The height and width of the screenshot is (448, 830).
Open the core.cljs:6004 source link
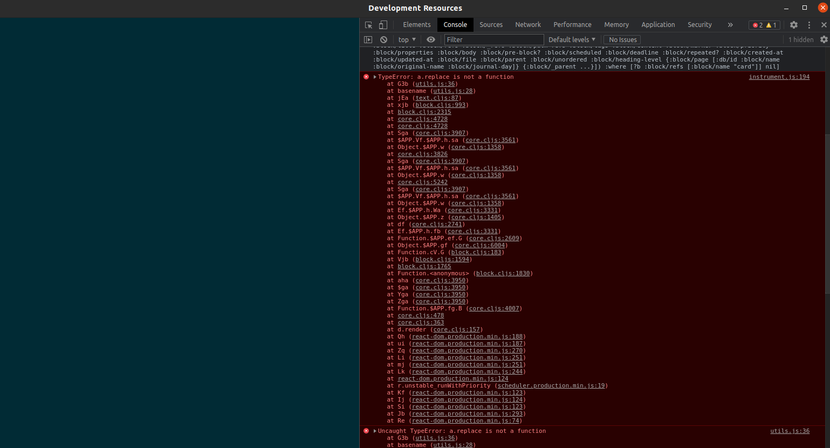point(480,246)
